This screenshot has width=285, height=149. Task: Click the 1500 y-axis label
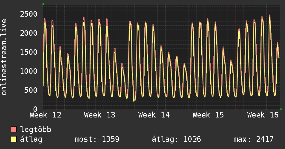click(x=29, y=52)
